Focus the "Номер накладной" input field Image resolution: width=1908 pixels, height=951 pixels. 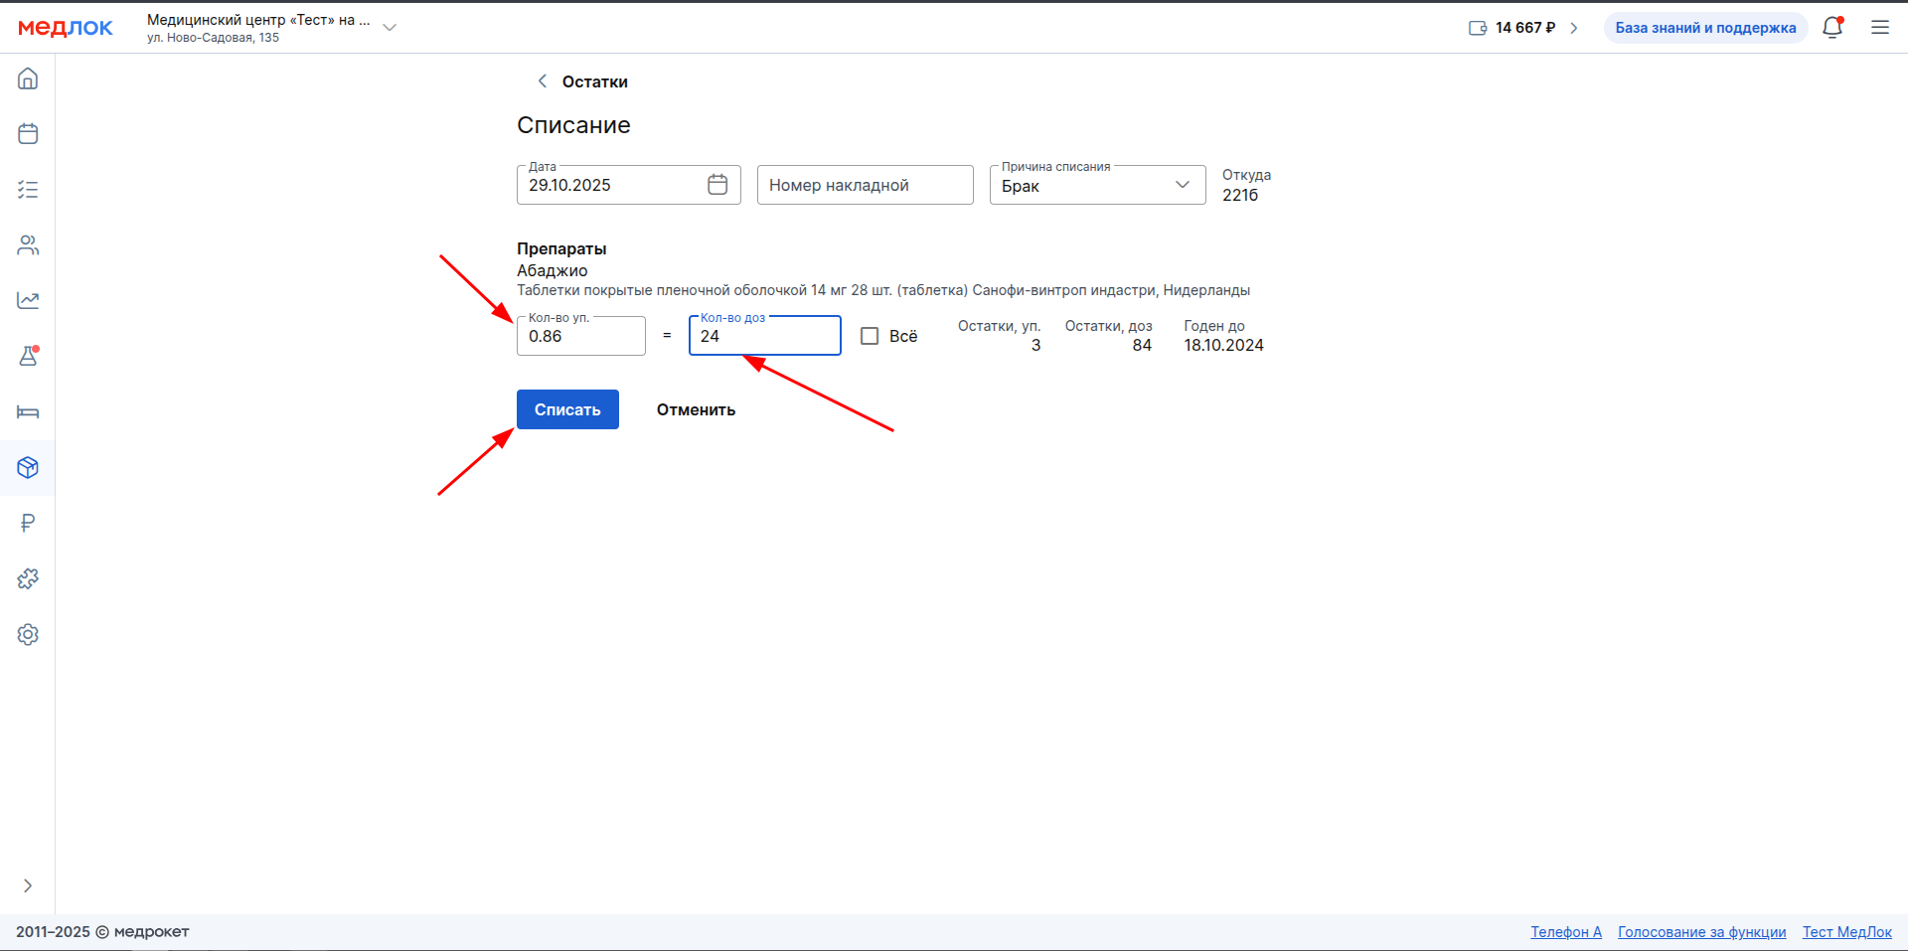pos(865,186)
